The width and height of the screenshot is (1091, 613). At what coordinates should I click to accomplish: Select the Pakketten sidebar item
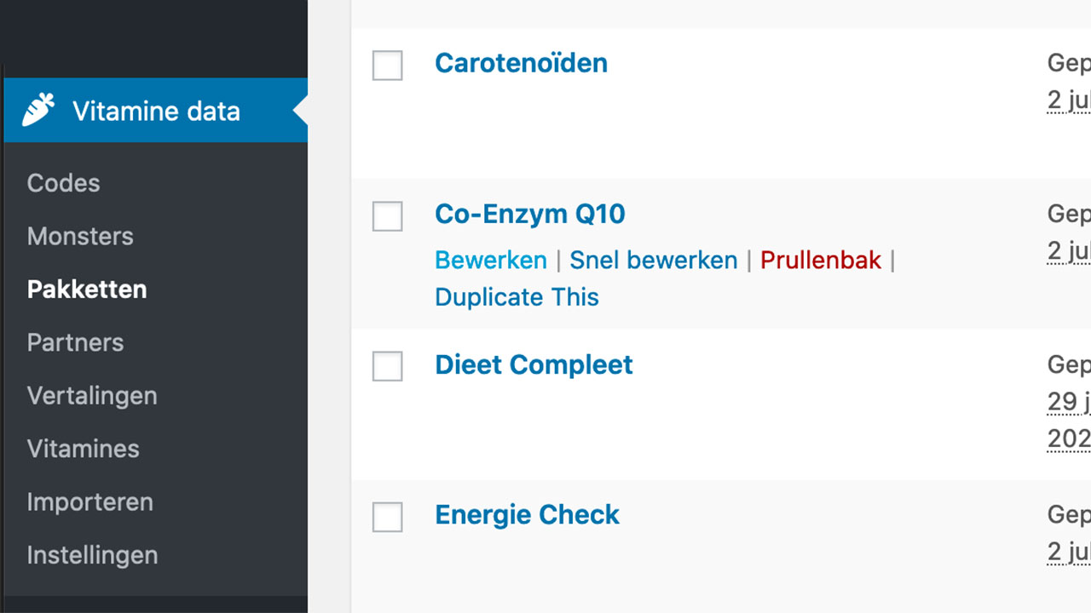point(87,289)
